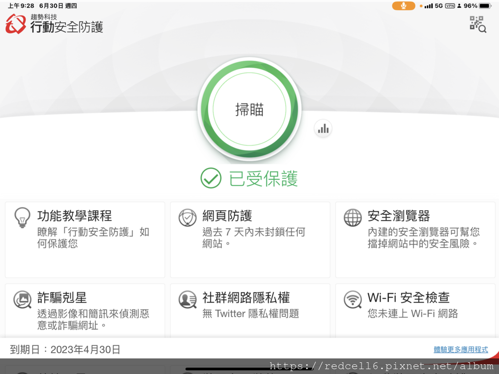Screen dimensions: 499x374
Task: Select the Wi-Fi 安全檢查 card title
Action: pyautogui.click(x=409, y=298)
